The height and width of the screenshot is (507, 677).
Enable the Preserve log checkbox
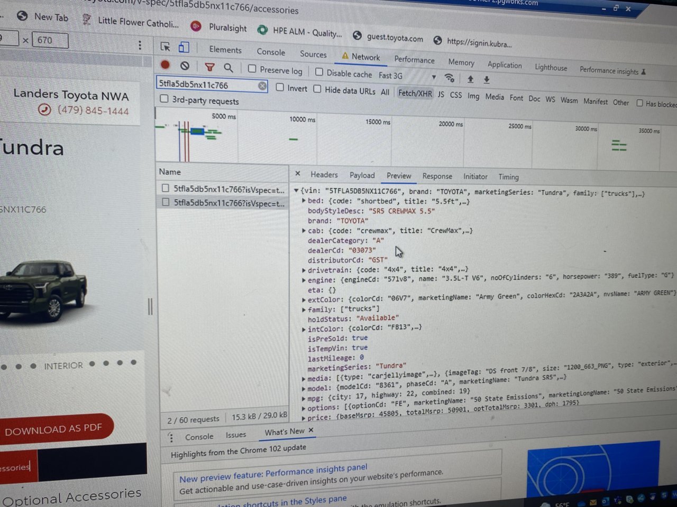(252, 69)
